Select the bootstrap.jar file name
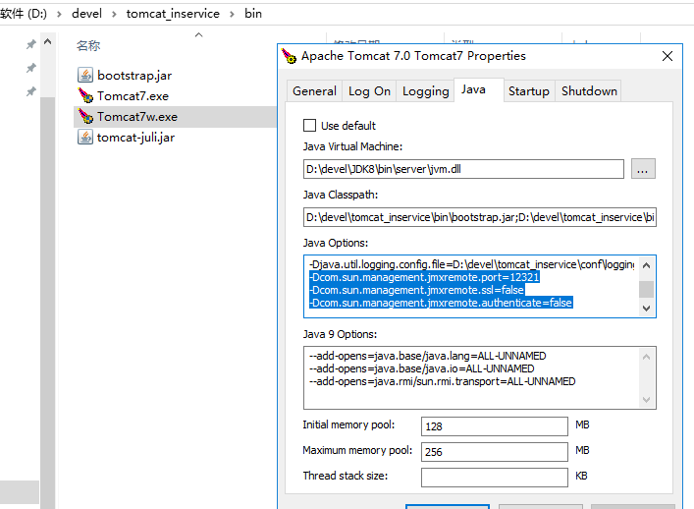The image size is (694, 509). pyautogui.click(x=134, y=76)
